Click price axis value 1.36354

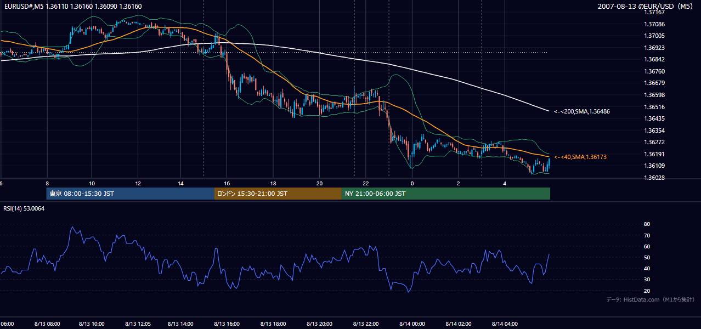pyautogui.click(x=655, y=131)
